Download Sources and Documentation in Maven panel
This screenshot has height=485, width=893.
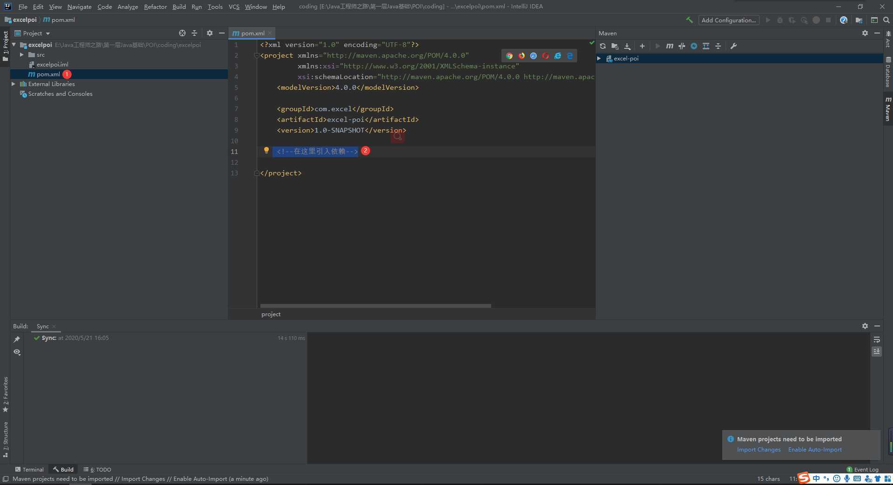tap(627, 46)
